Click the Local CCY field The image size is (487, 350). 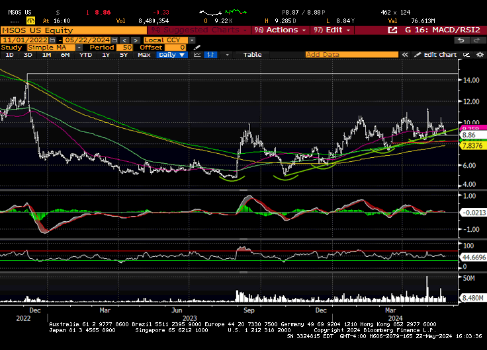coord(166,40)
